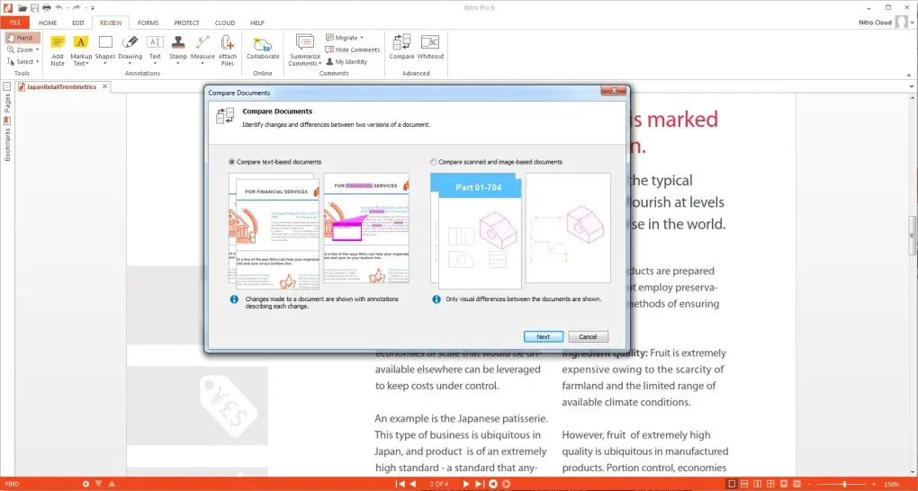Enable continuous page view layout
Image resolution: width=918 pixels, height=491 pixels.
click(x=744, y=484)
